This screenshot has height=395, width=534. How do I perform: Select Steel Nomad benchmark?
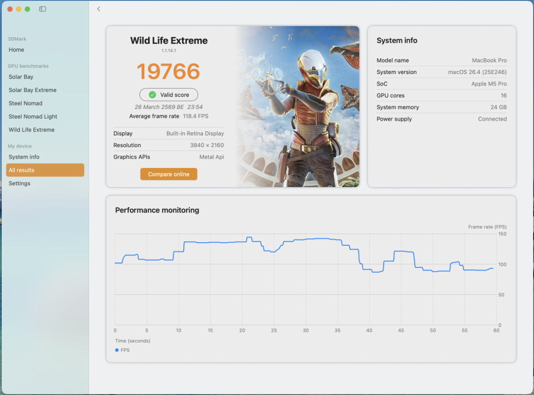coord(25,104)
